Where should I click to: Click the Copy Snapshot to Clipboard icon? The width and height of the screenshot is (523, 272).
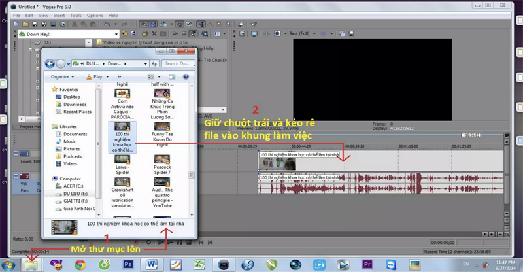(x=341, y=34)
